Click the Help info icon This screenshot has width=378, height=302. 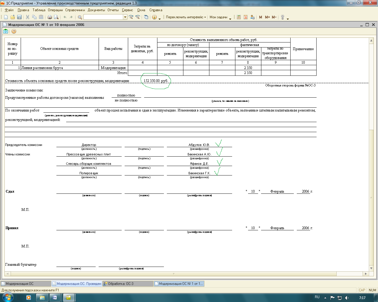154,17
